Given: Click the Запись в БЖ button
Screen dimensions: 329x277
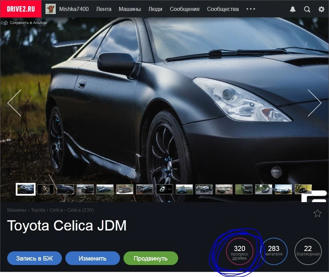Looking at the screenshot, I should (x=34, y=258).
